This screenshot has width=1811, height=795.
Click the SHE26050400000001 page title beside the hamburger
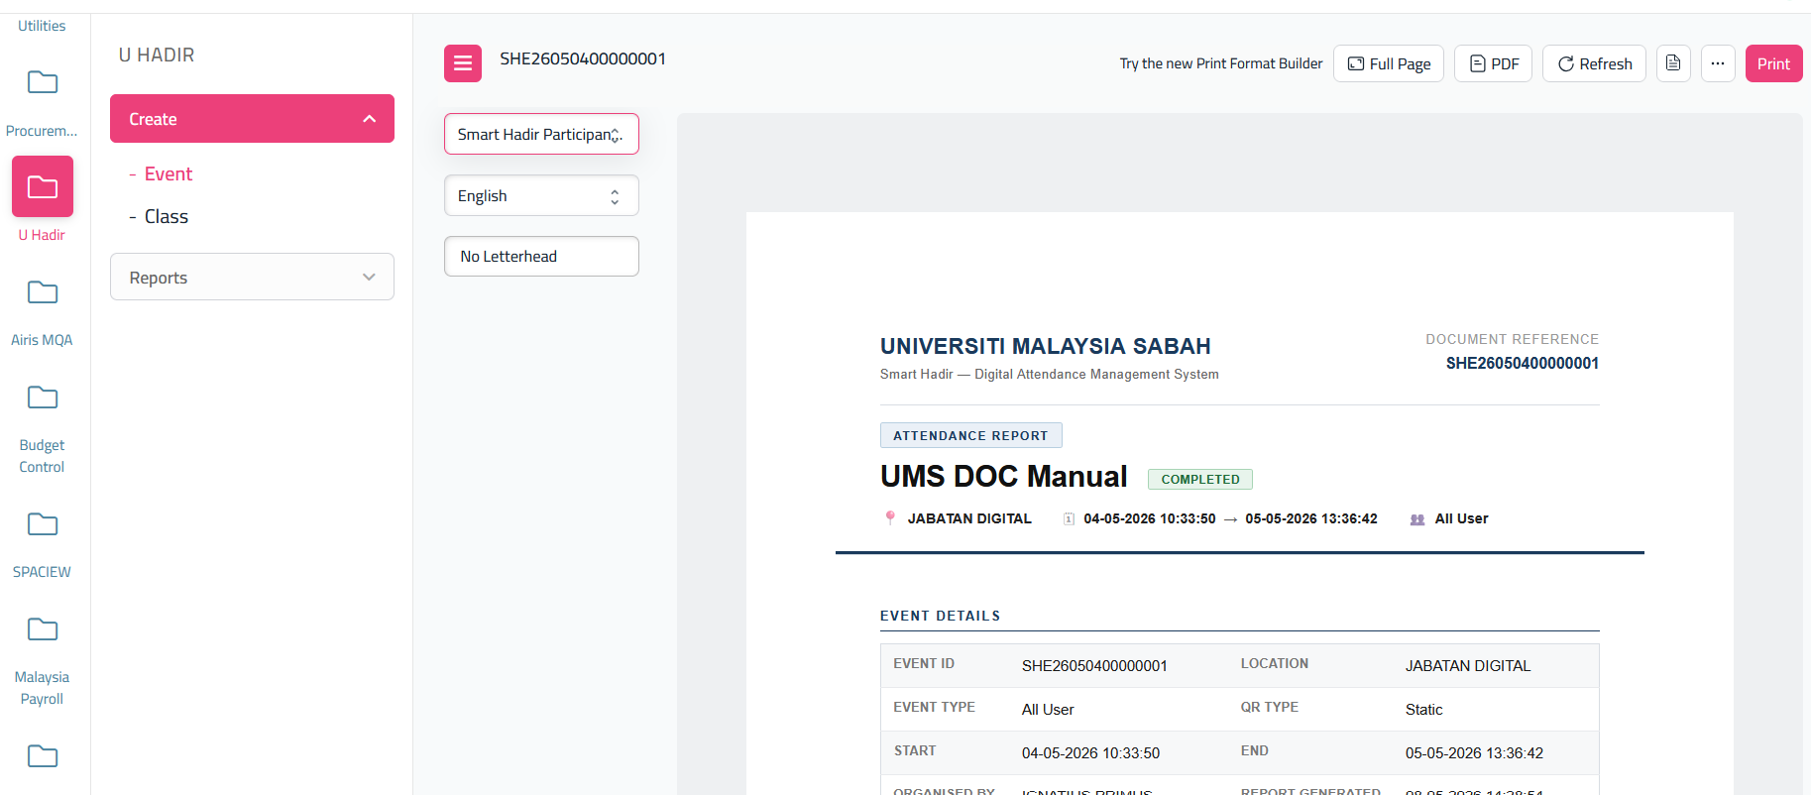tap(583, 58)
